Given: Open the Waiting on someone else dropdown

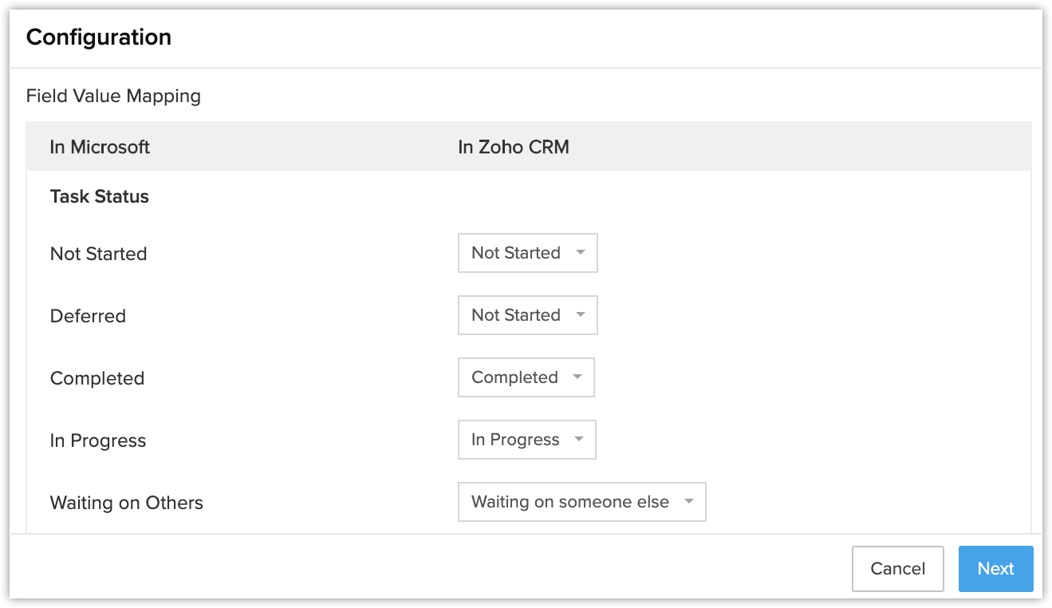Looking at the screenshot, I should point(581,502).
